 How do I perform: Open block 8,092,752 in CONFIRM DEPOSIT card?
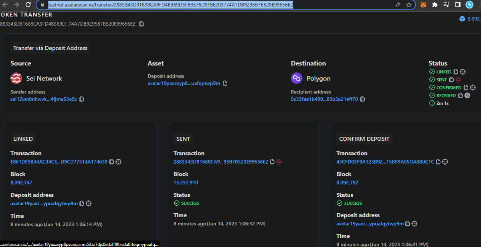pyautogui.click(x=347, y=182)
